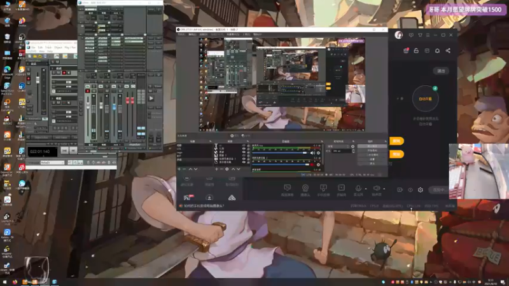Screen dimensions: 509x286
Task: Toggle visibility eye of second OBS source
Action: (244, 149)
